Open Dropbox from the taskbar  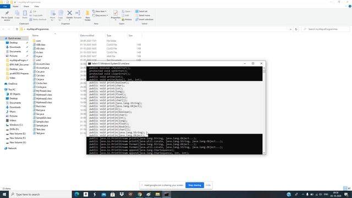(x=122, y=194)
